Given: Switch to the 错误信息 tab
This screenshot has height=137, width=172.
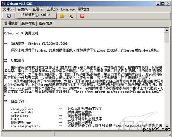Looking at the screenshot, I should pyautogui.click(x=45, y=24).
